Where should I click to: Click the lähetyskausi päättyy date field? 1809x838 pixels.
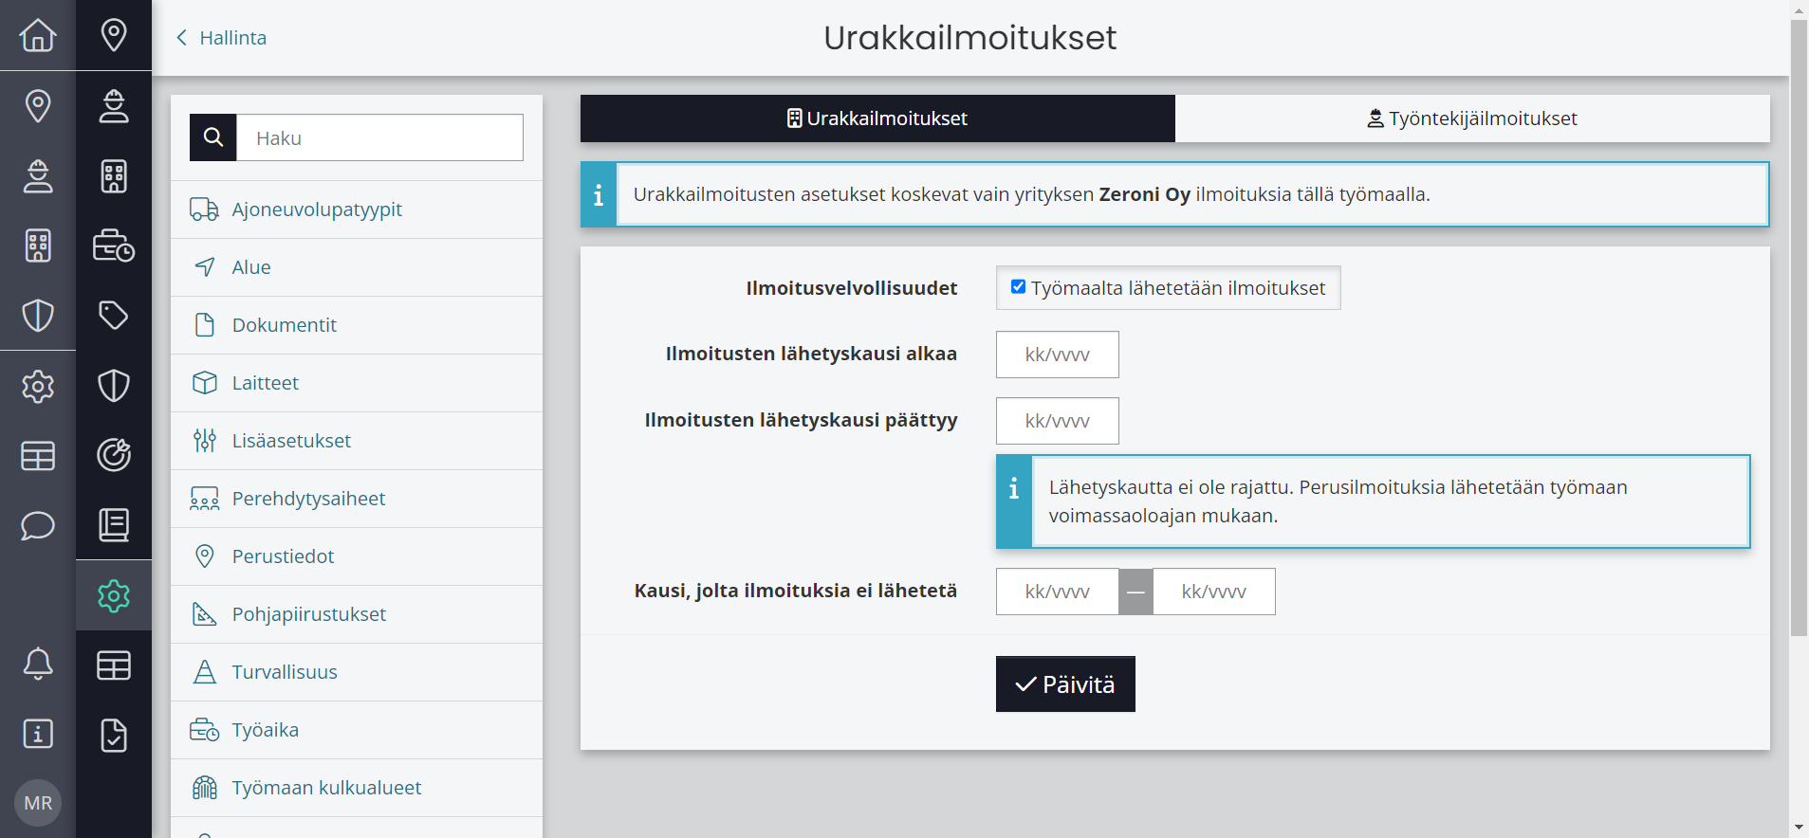point(1057,421)
